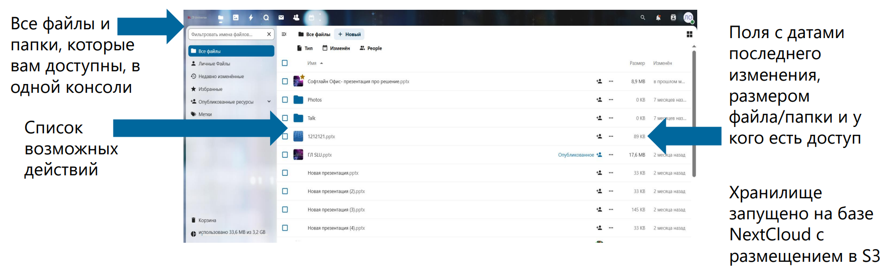Open Метки in the sidebar
891x274 pixels.
pyautogui.click(x=231, y=114)
